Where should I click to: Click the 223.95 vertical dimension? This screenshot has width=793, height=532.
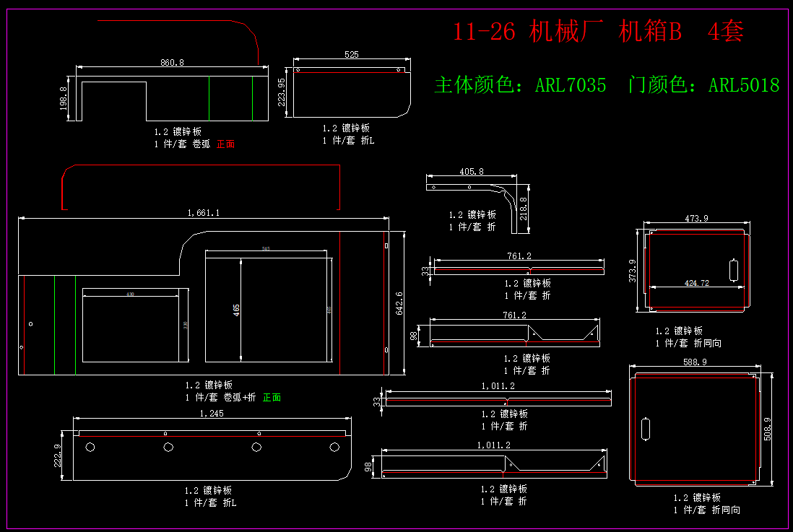point(282,92)
